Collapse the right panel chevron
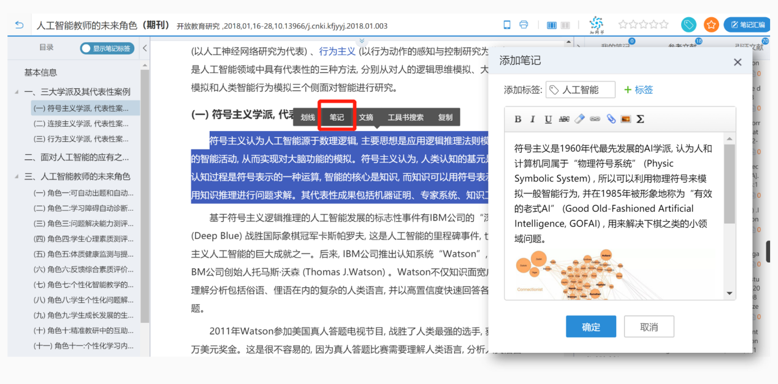Screen dimensions: 778x384 578,45
